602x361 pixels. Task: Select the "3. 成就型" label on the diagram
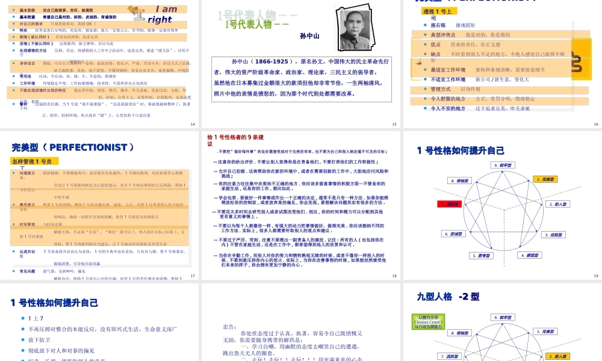coord(554,235)
